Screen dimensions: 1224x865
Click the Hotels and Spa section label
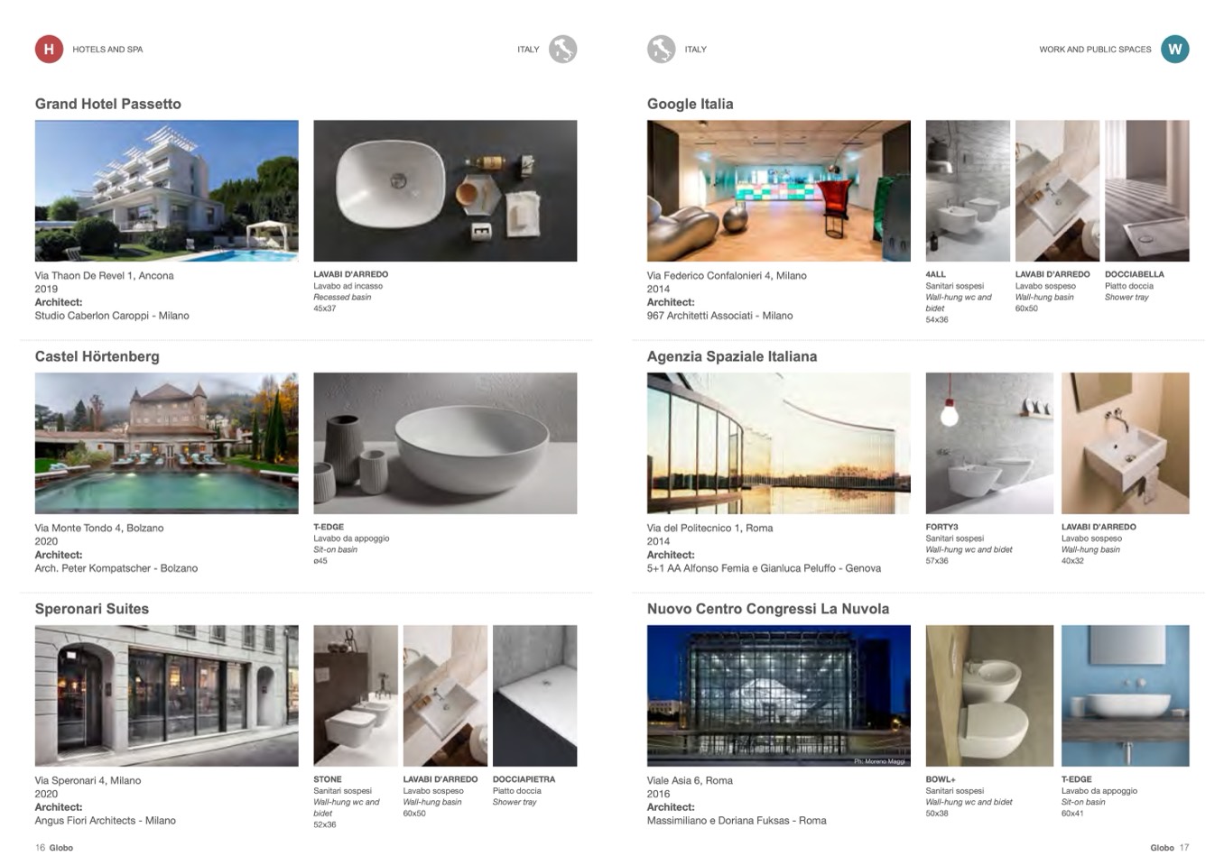coord(107,50)
